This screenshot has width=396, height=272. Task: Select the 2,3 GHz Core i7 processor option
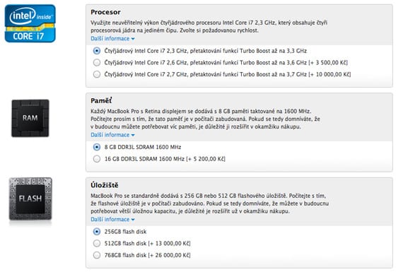click(97, 51)
